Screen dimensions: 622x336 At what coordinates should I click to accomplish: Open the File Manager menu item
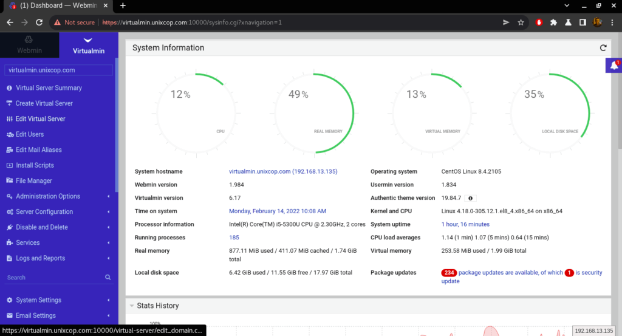pos(34,181)
